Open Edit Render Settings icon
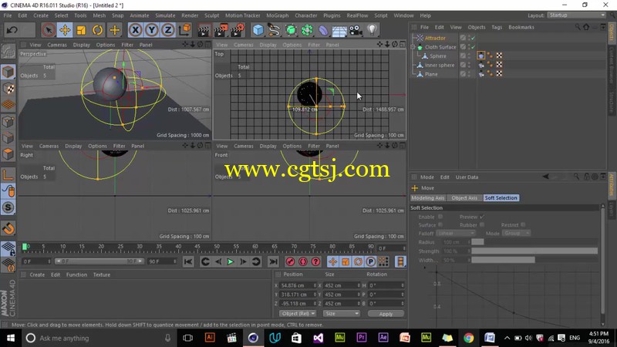 [x=238, y=30]
